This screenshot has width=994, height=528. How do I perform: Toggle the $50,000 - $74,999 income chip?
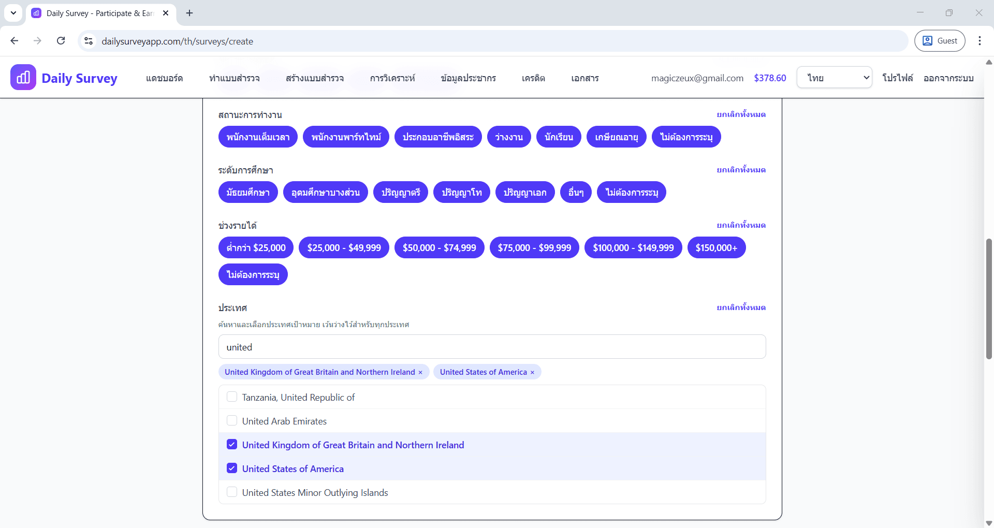(439, 248)
